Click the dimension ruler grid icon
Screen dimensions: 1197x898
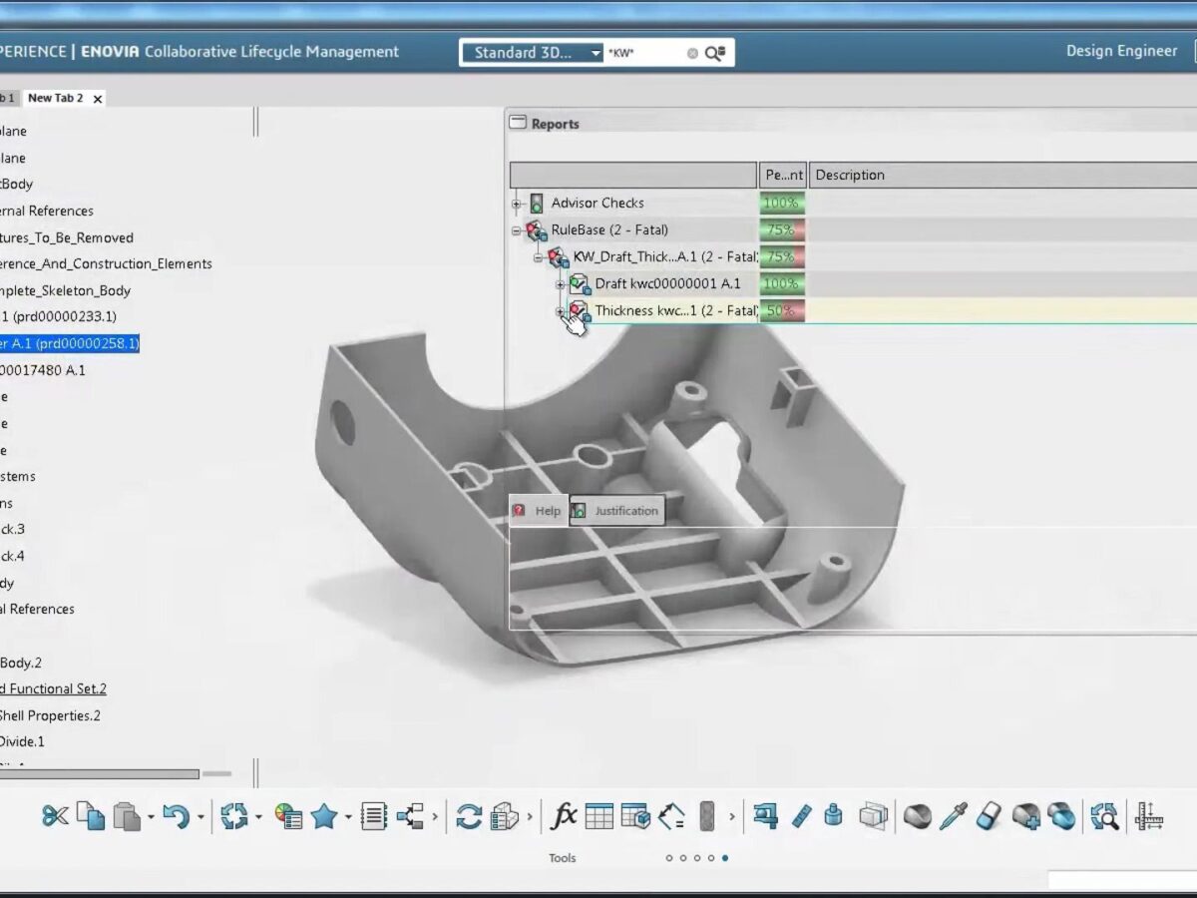click(1149, 816)
